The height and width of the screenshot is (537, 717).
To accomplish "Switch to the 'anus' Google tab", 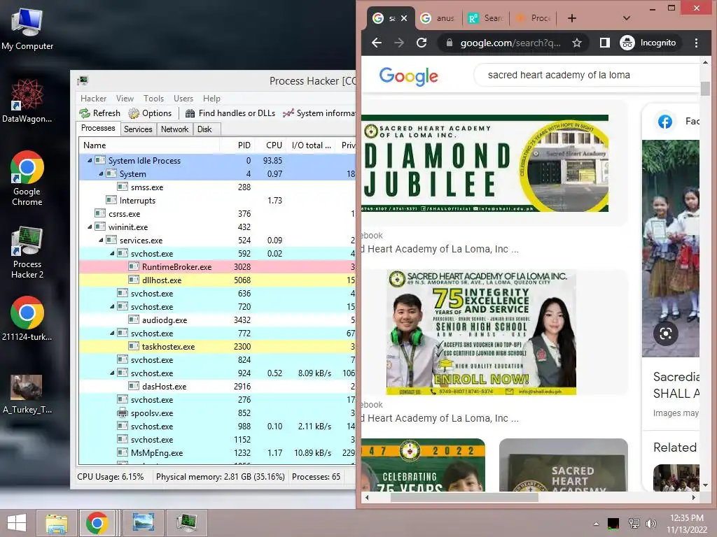I will (x=438, y=18).
